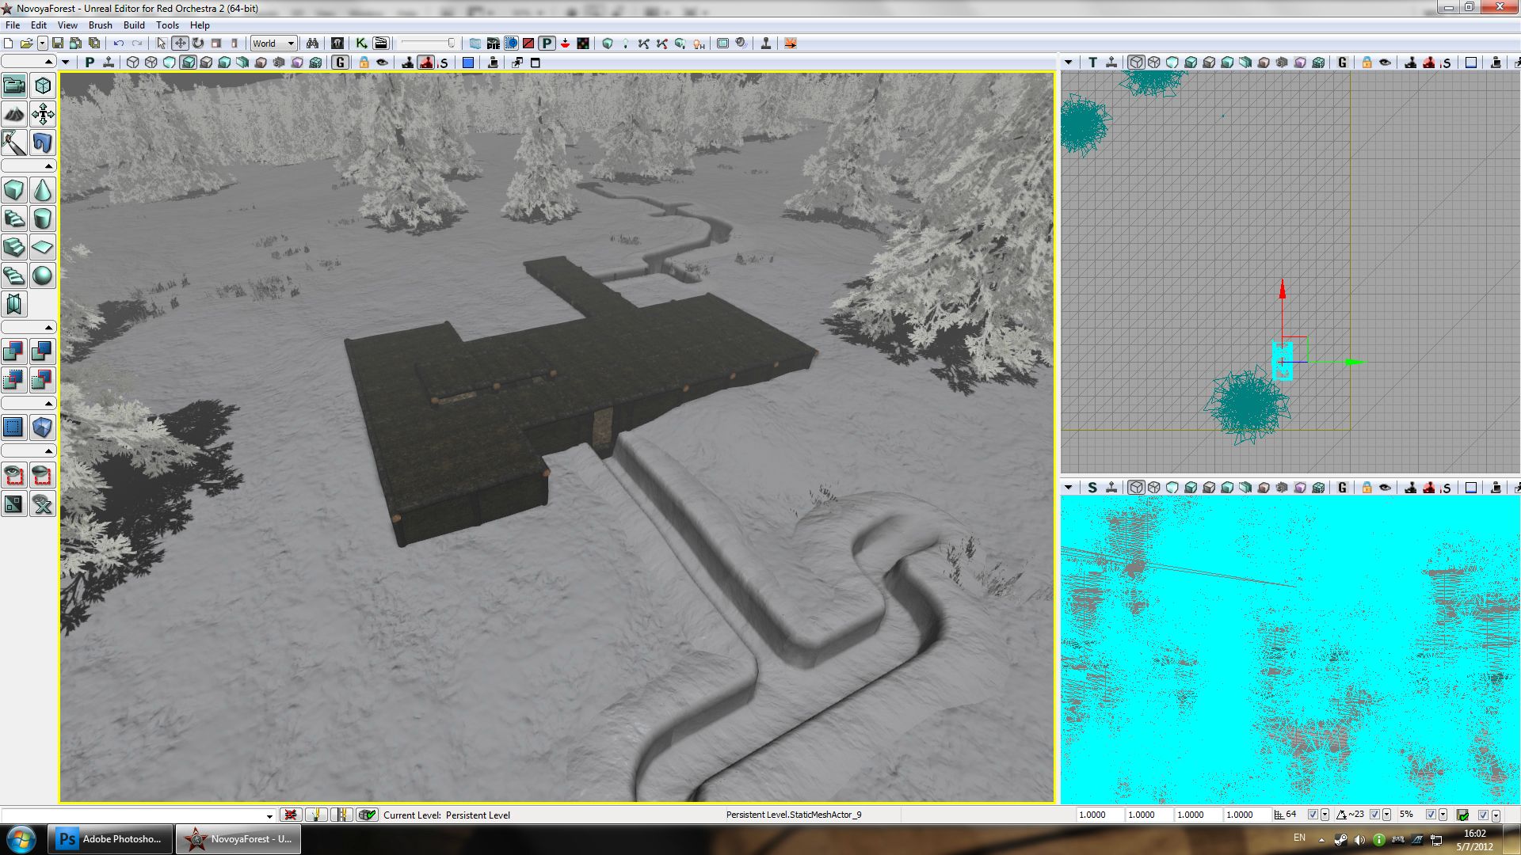Toggle scale snapping checkbox beside 5%
The image size is (1521, 855).
(1431, 815)
